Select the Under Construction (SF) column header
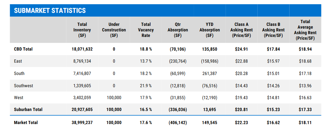The width and height of the screenshot is (329, 132). tap(114, 30)
